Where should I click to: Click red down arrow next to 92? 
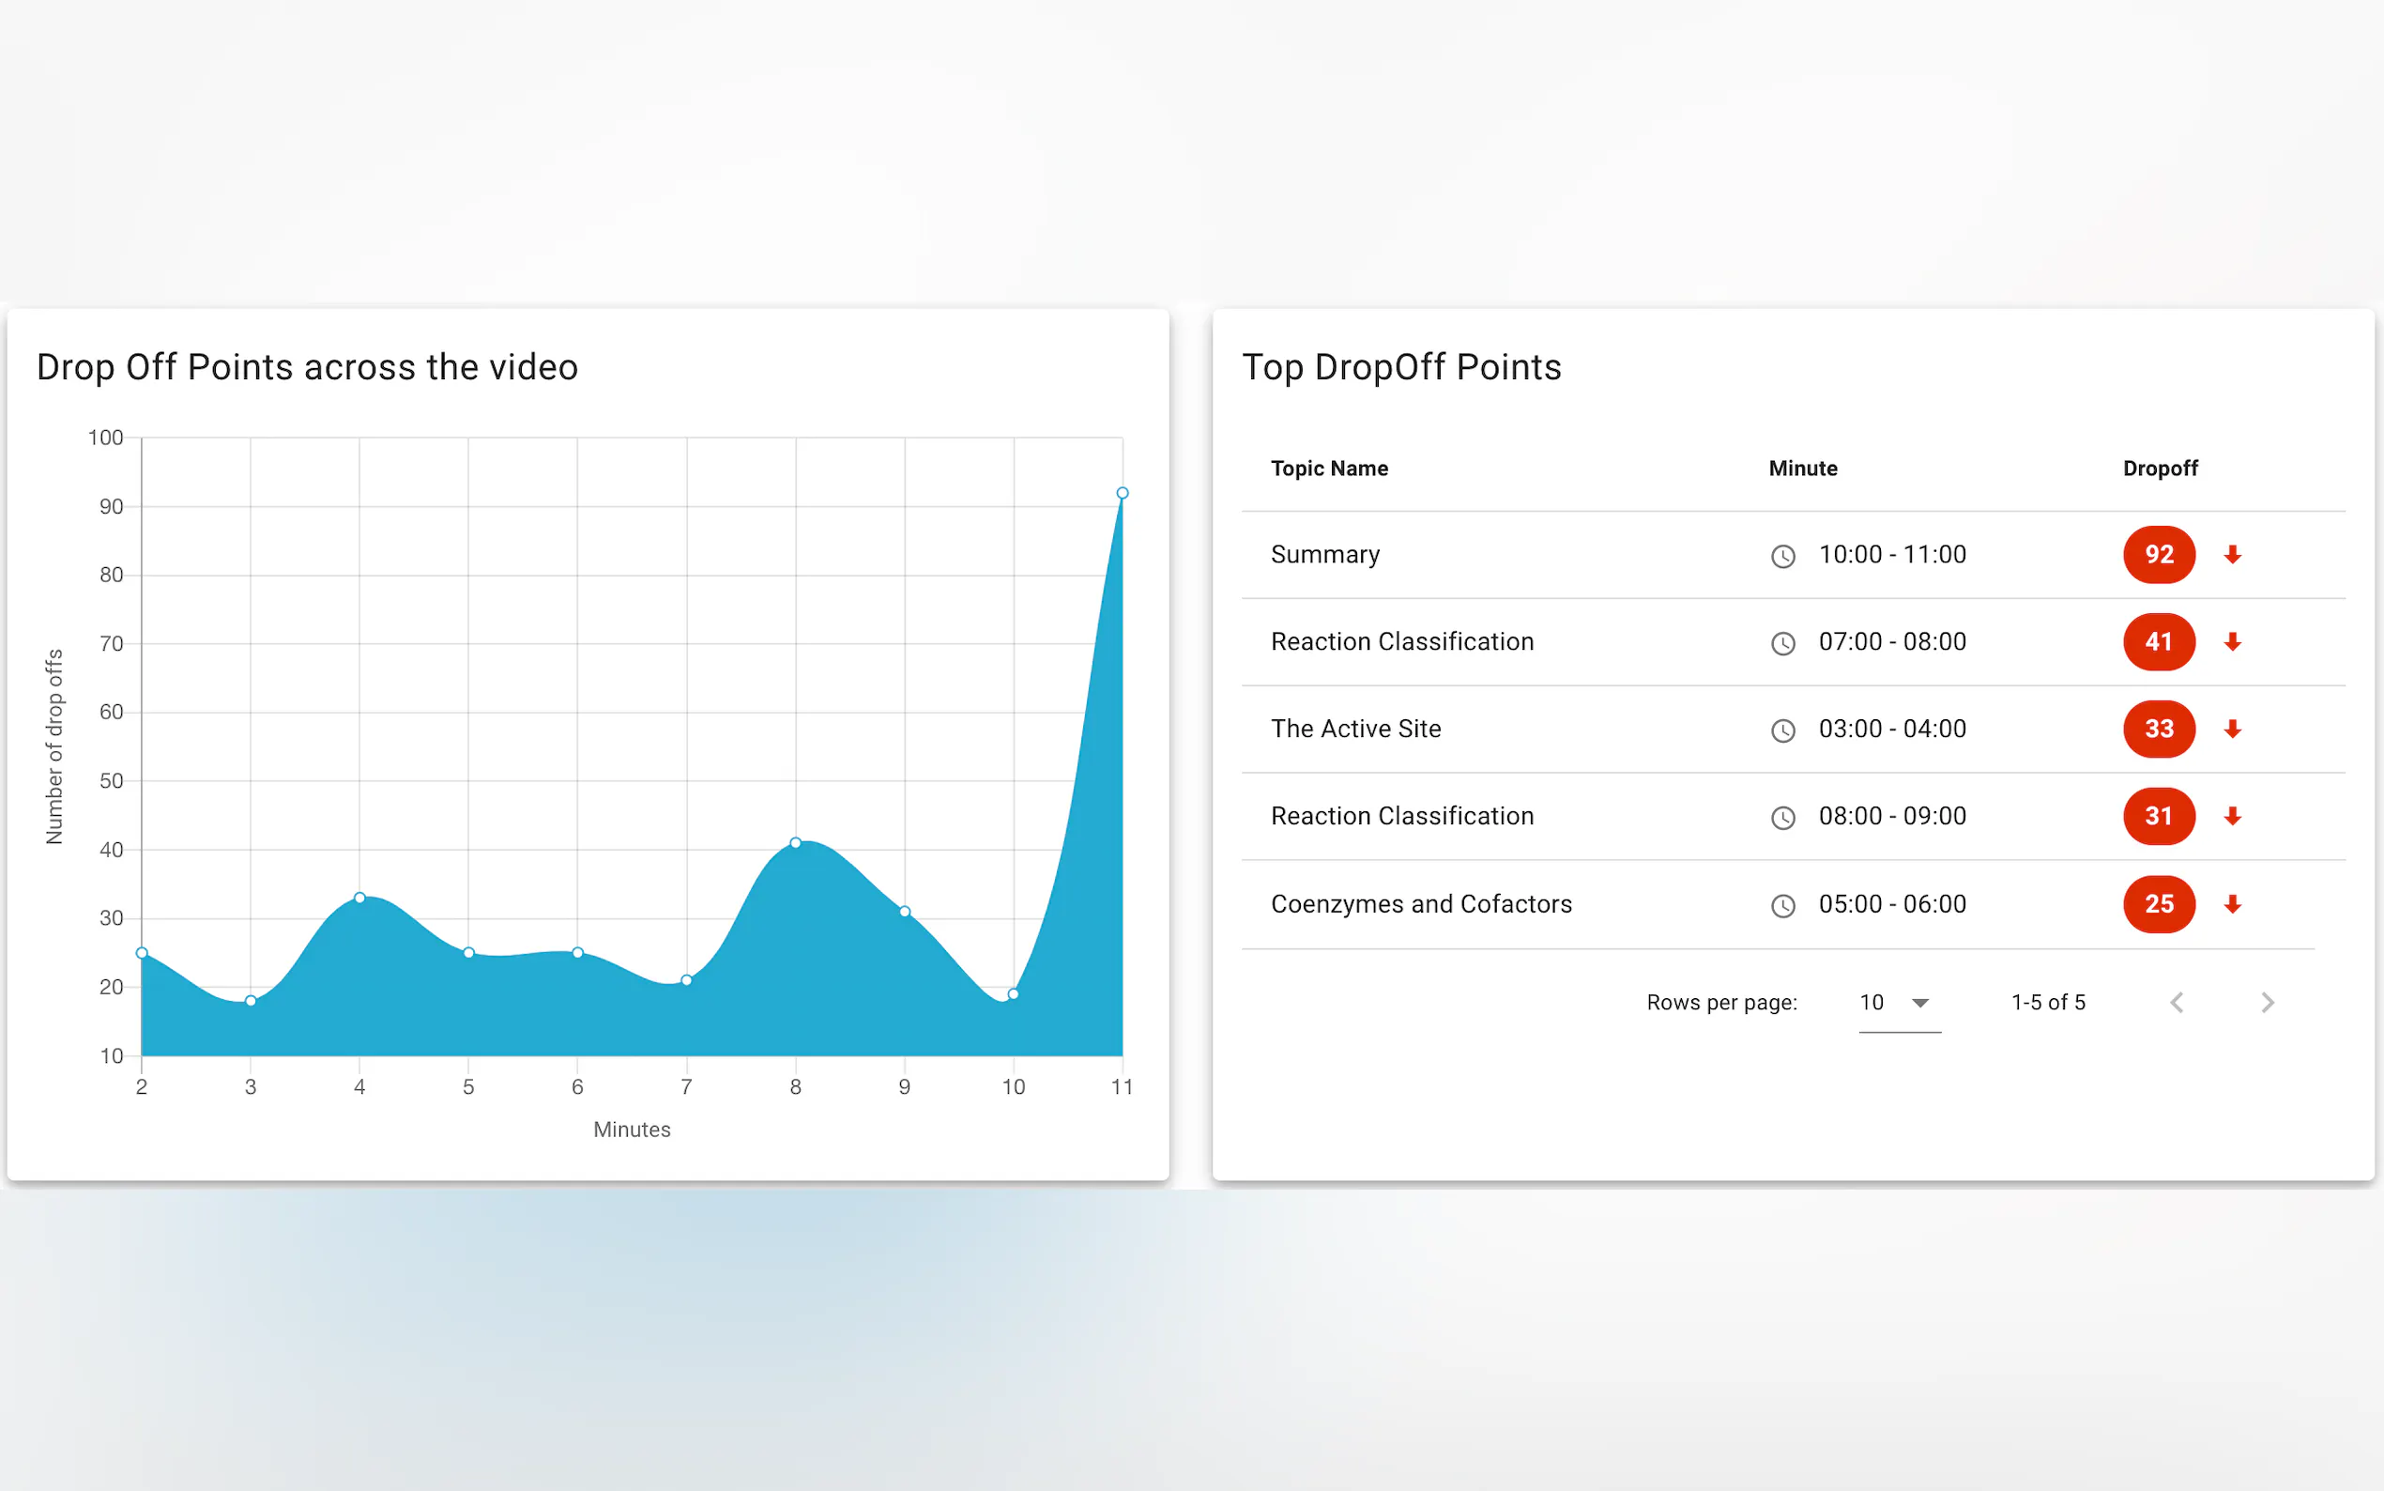2232,555
